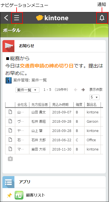Click the 1 - 5 (19件中) pagination text

pyautogui.click(x=56, y=90)
